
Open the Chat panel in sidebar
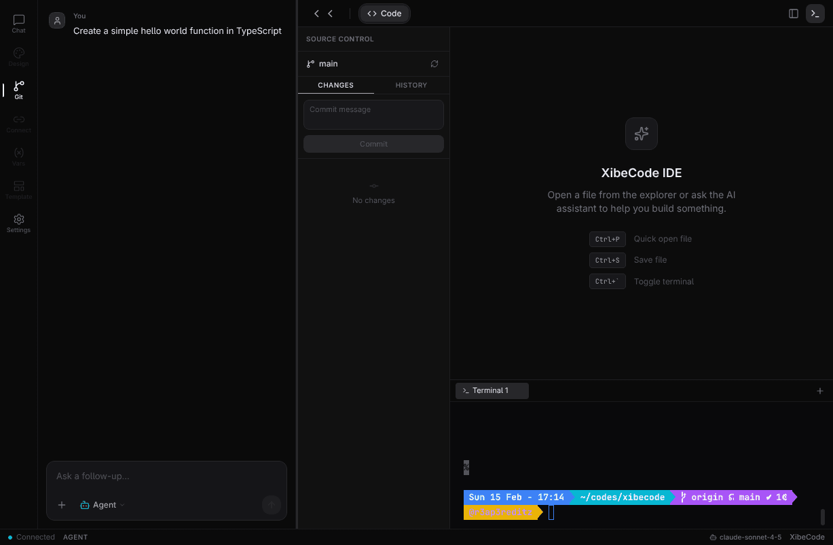click(18, 24)
